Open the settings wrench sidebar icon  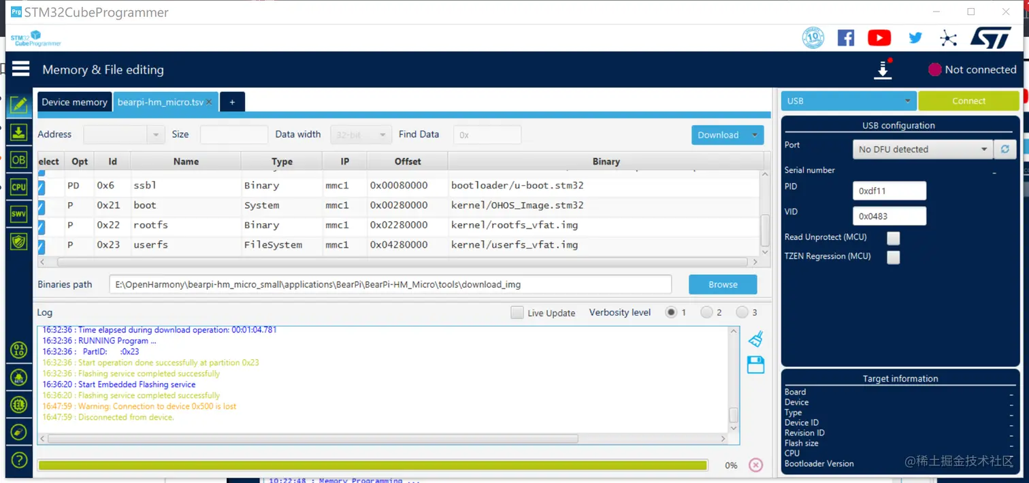point(19,432)
